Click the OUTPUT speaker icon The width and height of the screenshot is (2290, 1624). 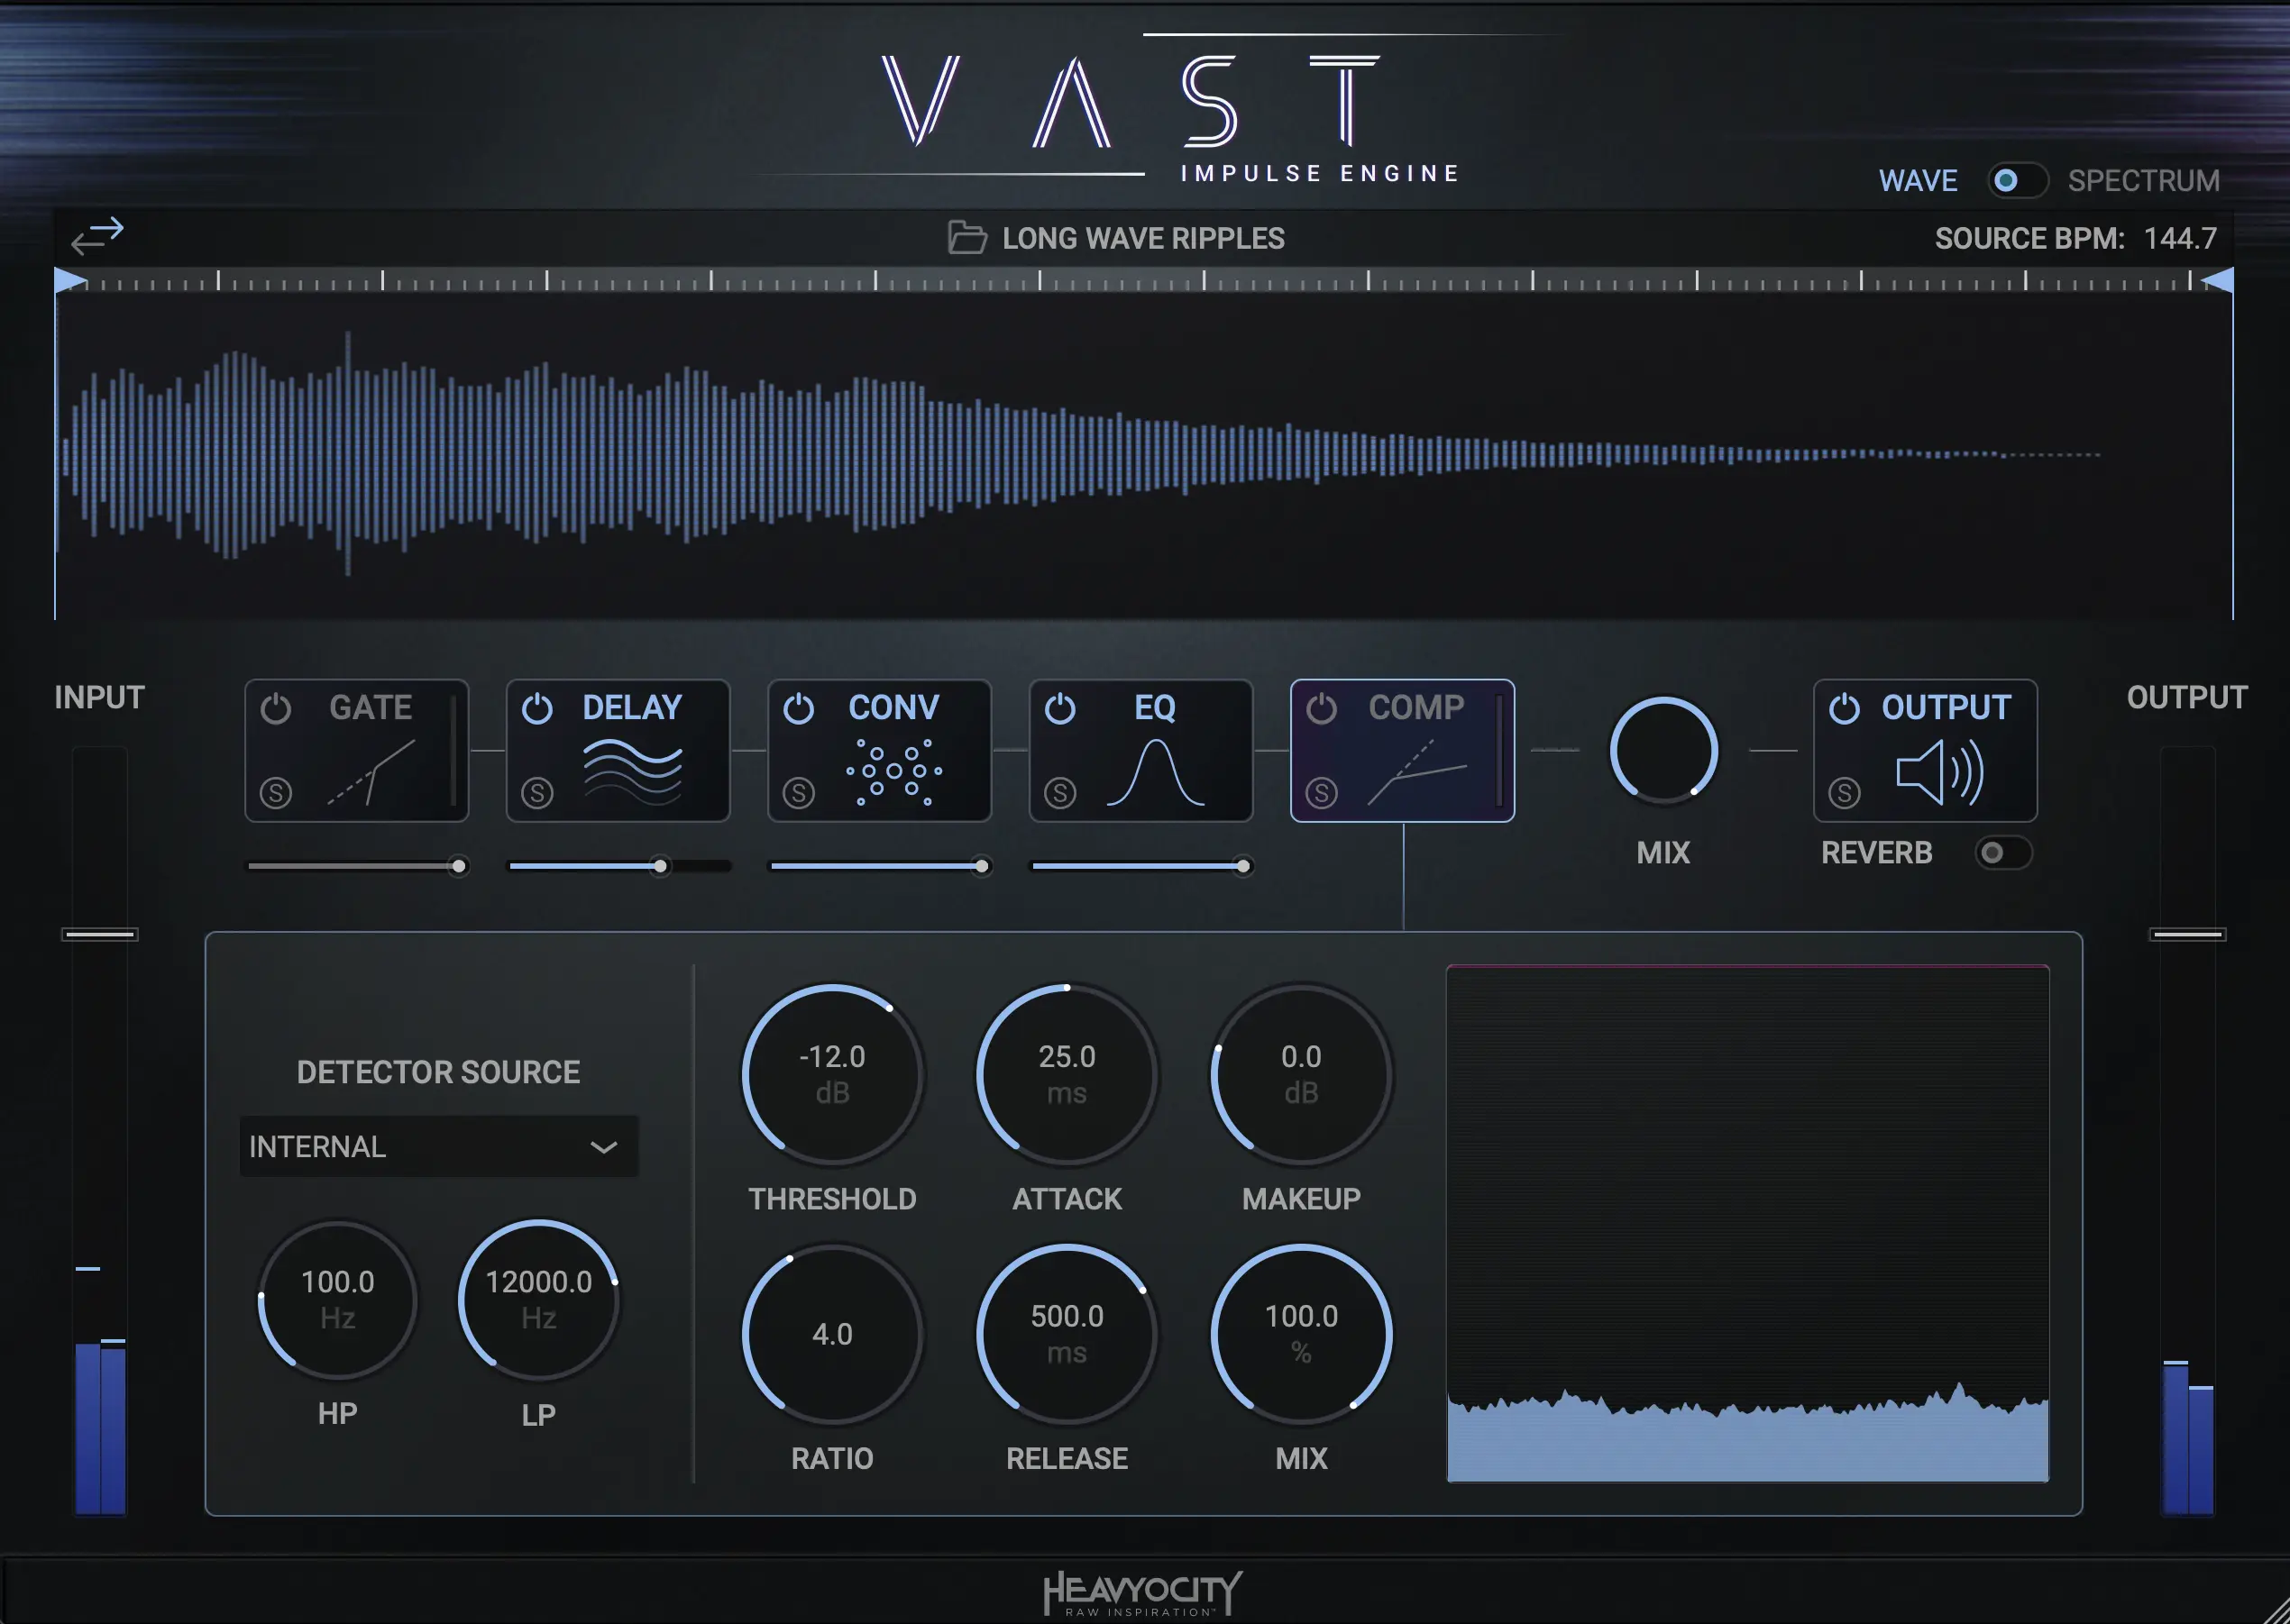coord(1940,772)
